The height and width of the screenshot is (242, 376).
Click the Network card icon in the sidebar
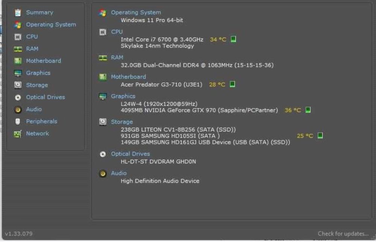click(18, 134)
